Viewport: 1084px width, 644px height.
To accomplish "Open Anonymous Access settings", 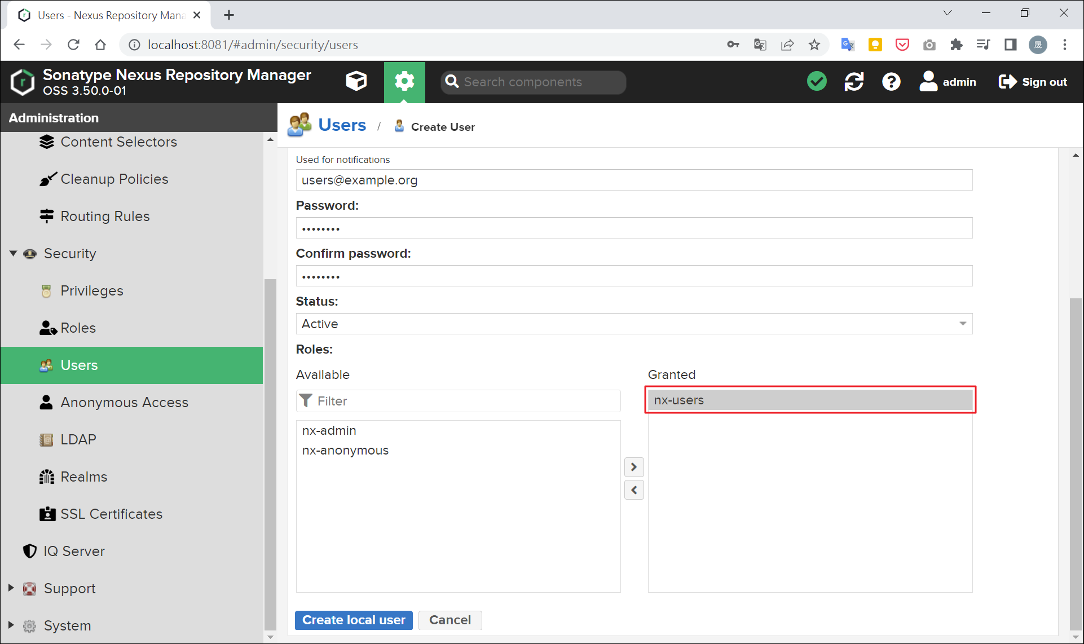I will pos(124,402).
